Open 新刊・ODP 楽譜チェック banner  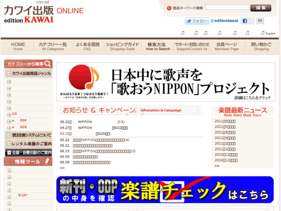(x=165, y=190)
